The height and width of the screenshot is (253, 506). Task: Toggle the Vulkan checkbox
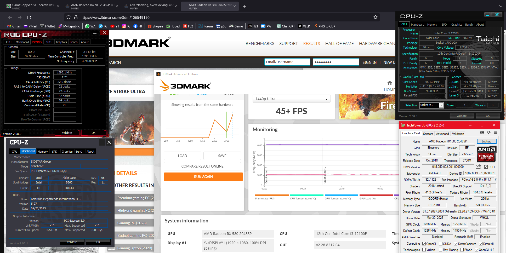point(424,250)
